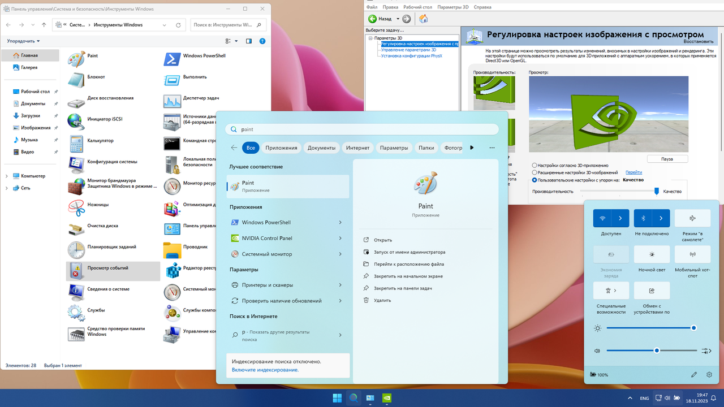The image size is (724, 407).
Task: Launch the Windows PowerShell icon in Explorer
Action: click(172, 59)
